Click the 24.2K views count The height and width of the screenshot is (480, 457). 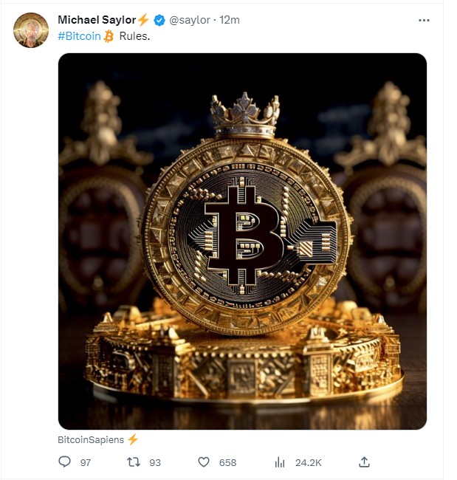click(x=309, y=462)
